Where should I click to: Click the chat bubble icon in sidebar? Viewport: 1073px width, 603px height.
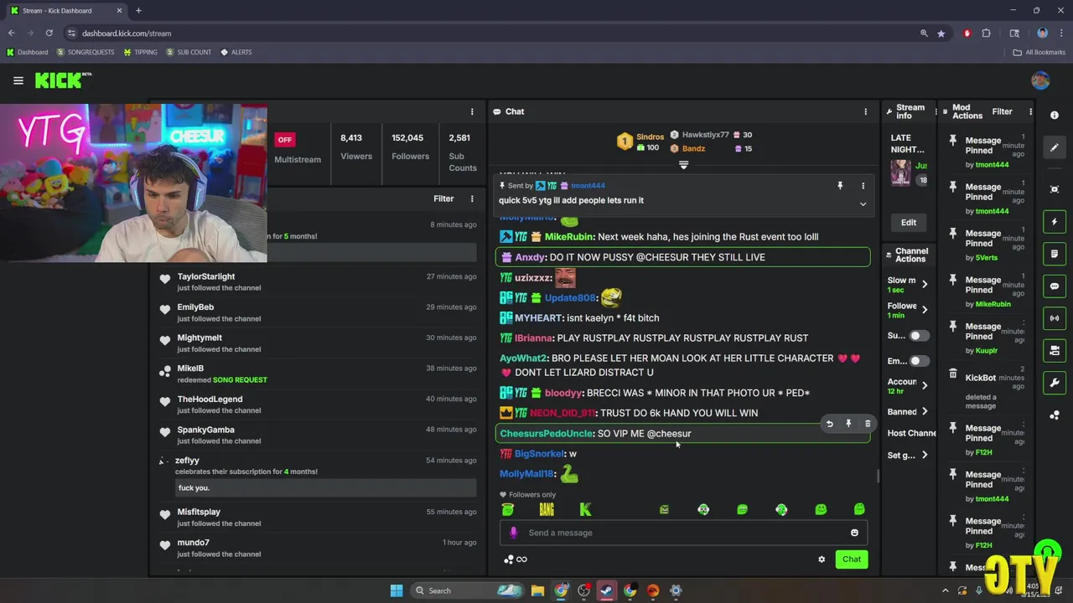pos(1055,286)
